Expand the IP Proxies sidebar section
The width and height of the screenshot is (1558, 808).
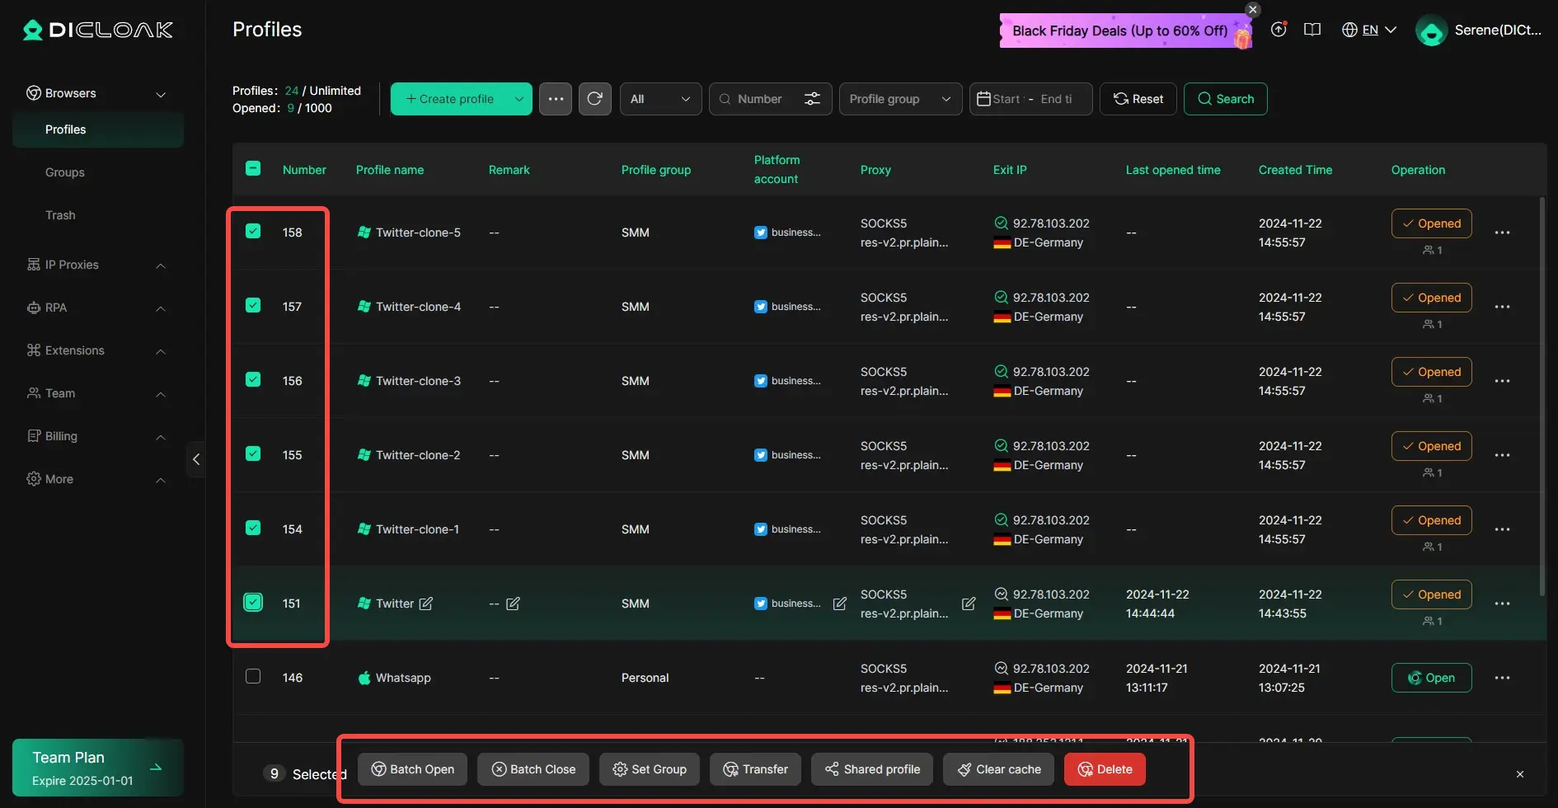click(x=97, y=265)
